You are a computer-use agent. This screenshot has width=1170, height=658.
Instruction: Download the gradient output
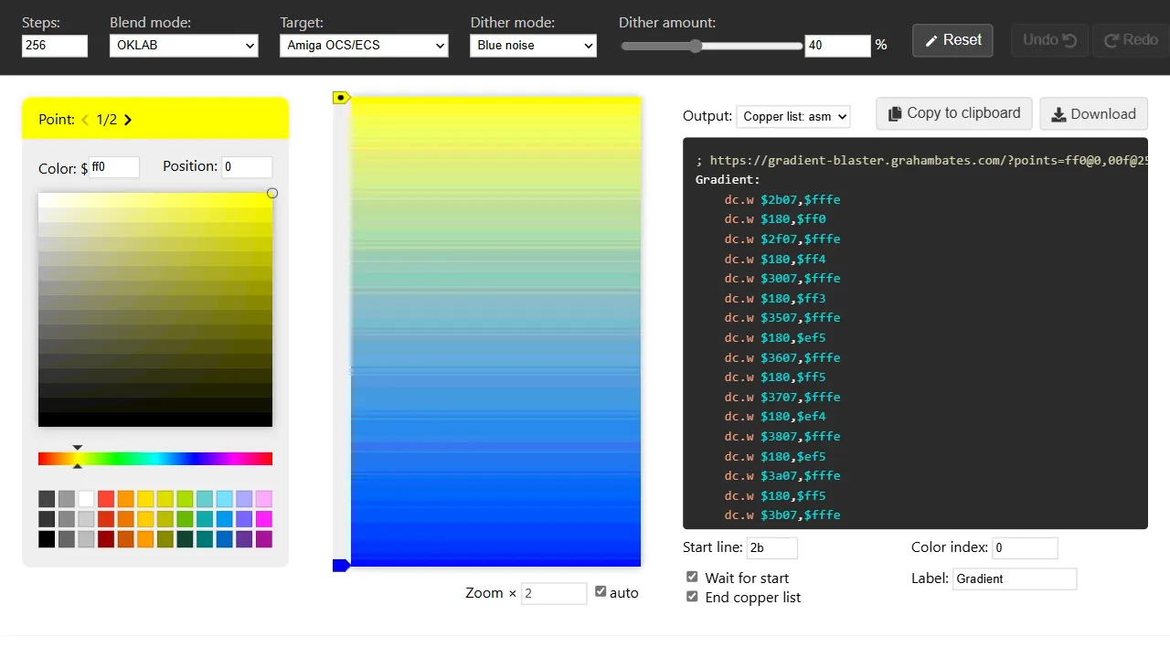pyautogui.click(x=1093, y=114)
